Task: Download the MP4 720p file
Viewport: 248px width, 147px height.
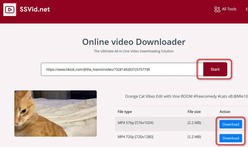Action: pyautogui.click(x=231, y=138)
